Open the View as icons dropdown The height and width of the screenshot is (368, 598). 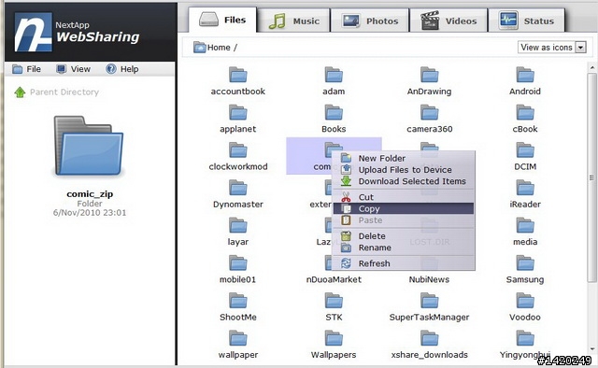(552, 48)
